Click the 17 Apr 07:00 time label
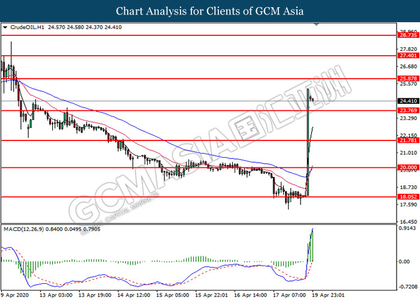 [289, 295]
